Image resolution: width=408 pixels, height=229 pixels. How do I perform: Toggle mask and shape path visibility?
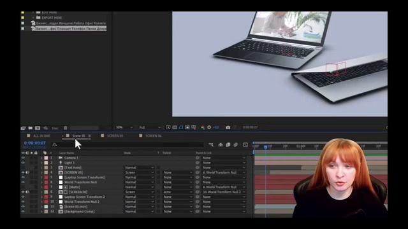tap(181, 127)
